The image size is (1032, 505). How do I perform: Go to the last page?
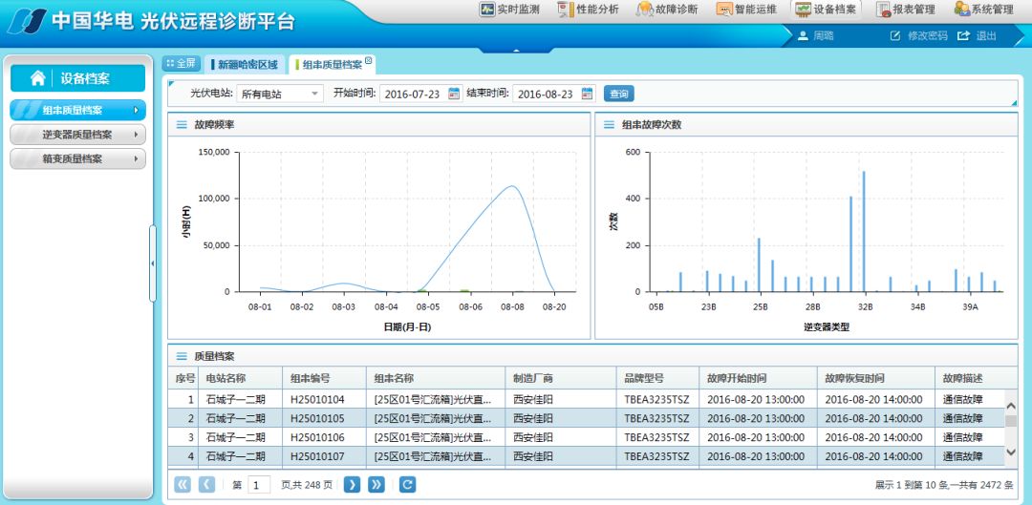coord(376,485)
